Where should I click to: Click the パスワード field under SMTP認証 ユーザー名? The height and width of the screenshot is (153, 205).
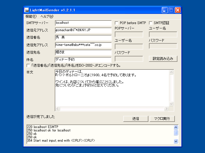(x=163, y=46)
